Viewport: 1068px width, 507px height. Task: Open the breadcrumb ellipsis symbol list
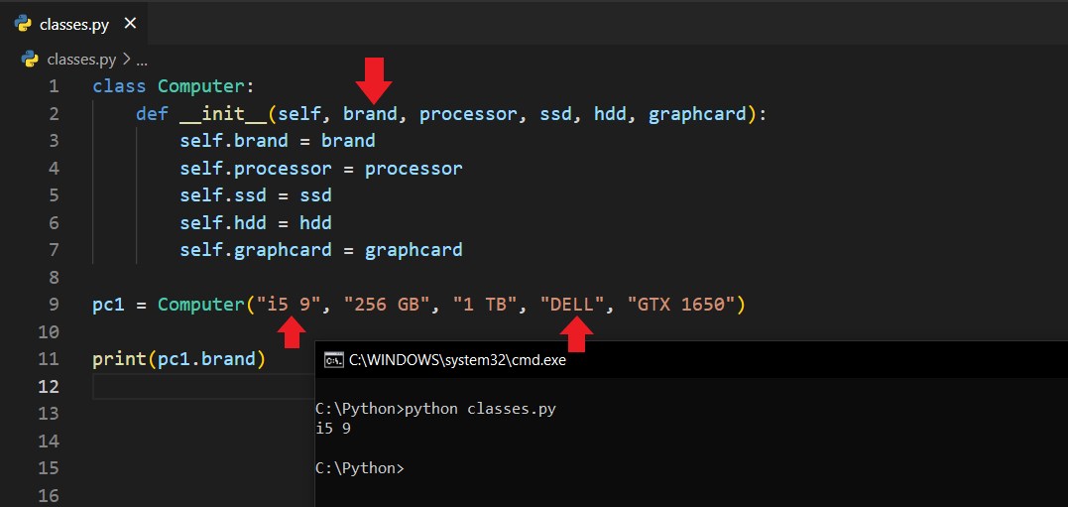pos(141,59)
